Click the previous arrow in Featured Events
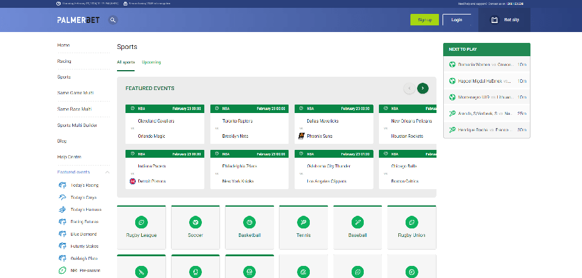This screenshot has height=278, width=582. tap(409, 88)
